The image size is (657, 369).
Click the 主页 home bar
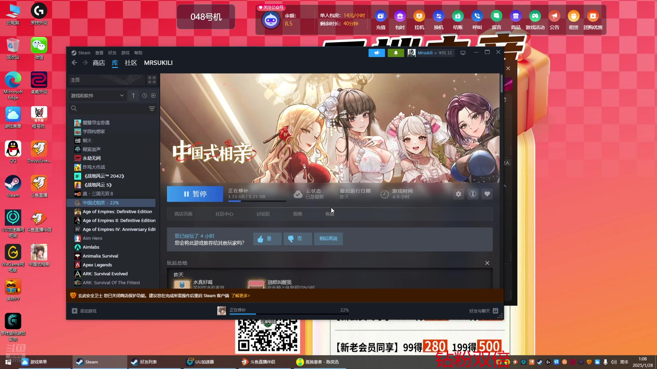(x=107, y=80)
